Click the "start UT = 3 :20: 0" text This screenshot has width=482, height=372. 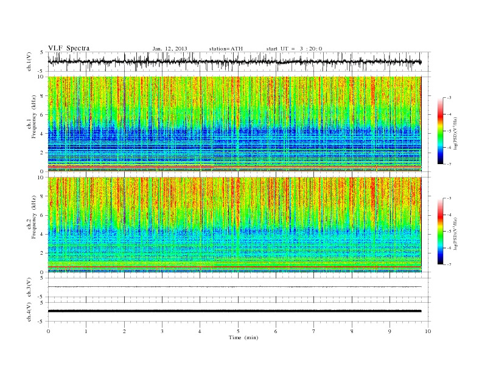294,49
